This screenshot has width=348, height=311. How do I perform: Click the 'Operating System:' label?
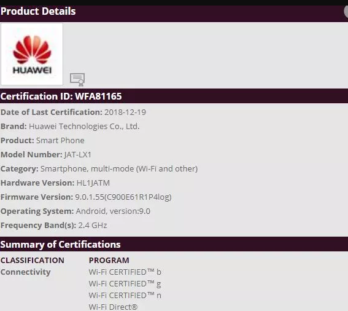(x=37, y=211)
